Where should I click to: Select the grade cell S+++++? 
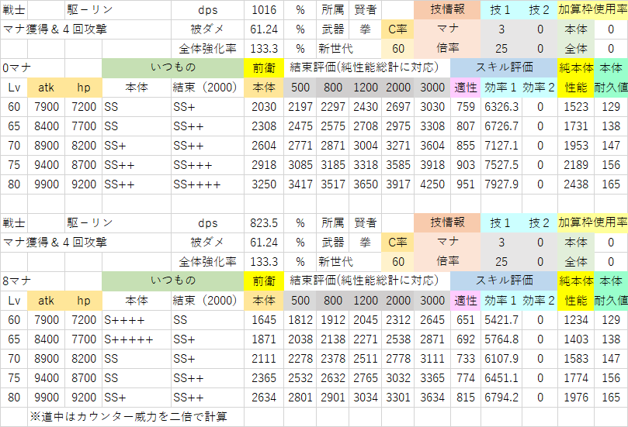(137, 339)
